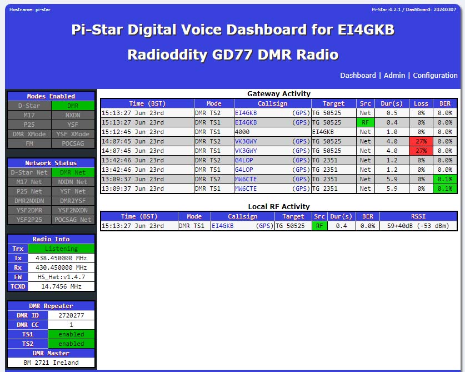465x372 pixels.
Task: Select the Tx frequency 438.450000 MHz
Action: pyautogui.click(x=61, y=259)
